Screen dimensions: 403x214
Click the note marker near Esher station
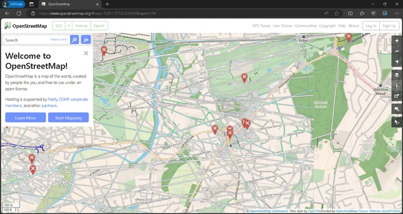pos(348,37)
